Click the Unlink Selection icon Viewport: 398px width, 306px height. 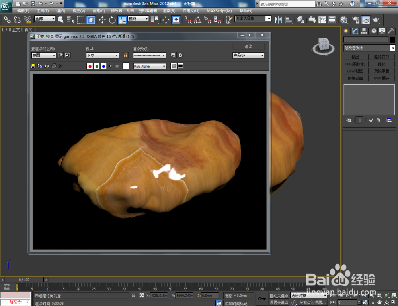tap(17, 20)
